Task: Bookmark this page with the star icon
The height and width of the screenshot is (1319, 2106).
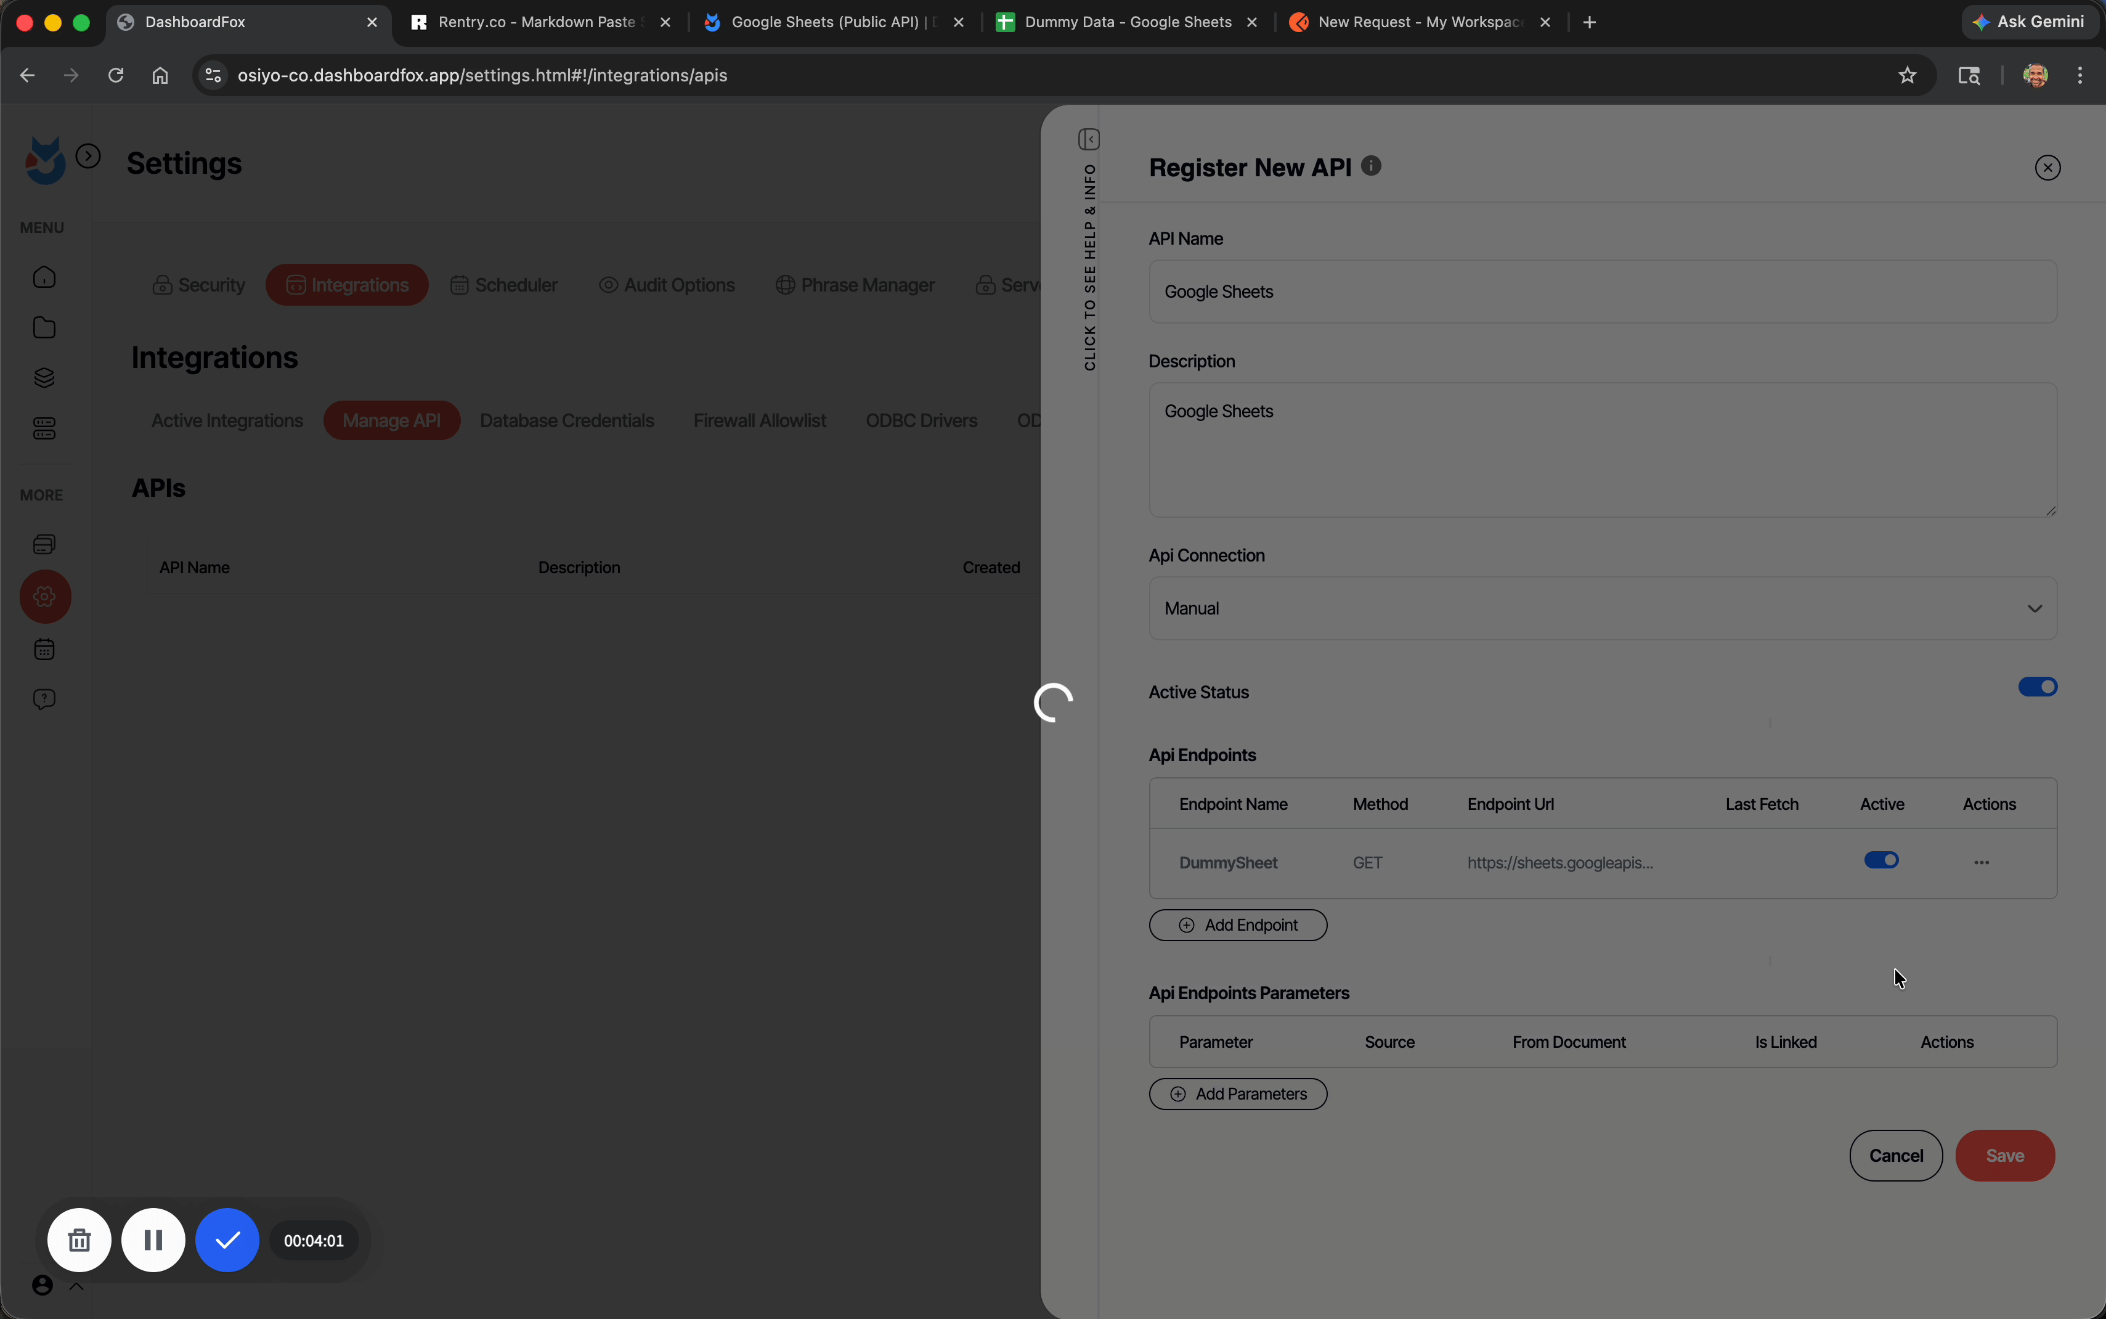Action: coord(1907,76)
